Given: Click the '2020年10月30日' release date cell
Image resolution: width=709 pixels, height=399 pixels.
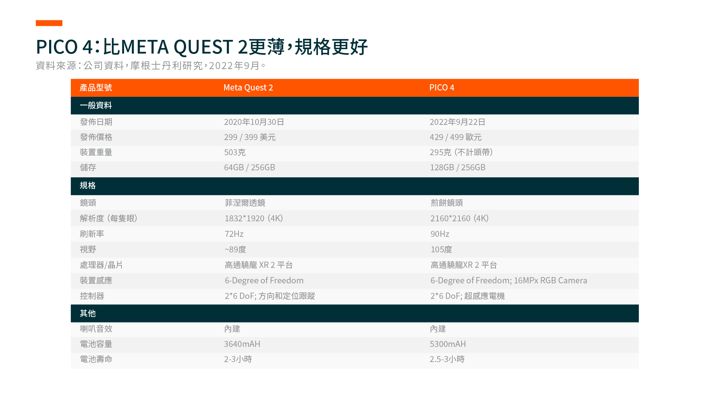Looking at the screenshot, I should click(254, 122).
